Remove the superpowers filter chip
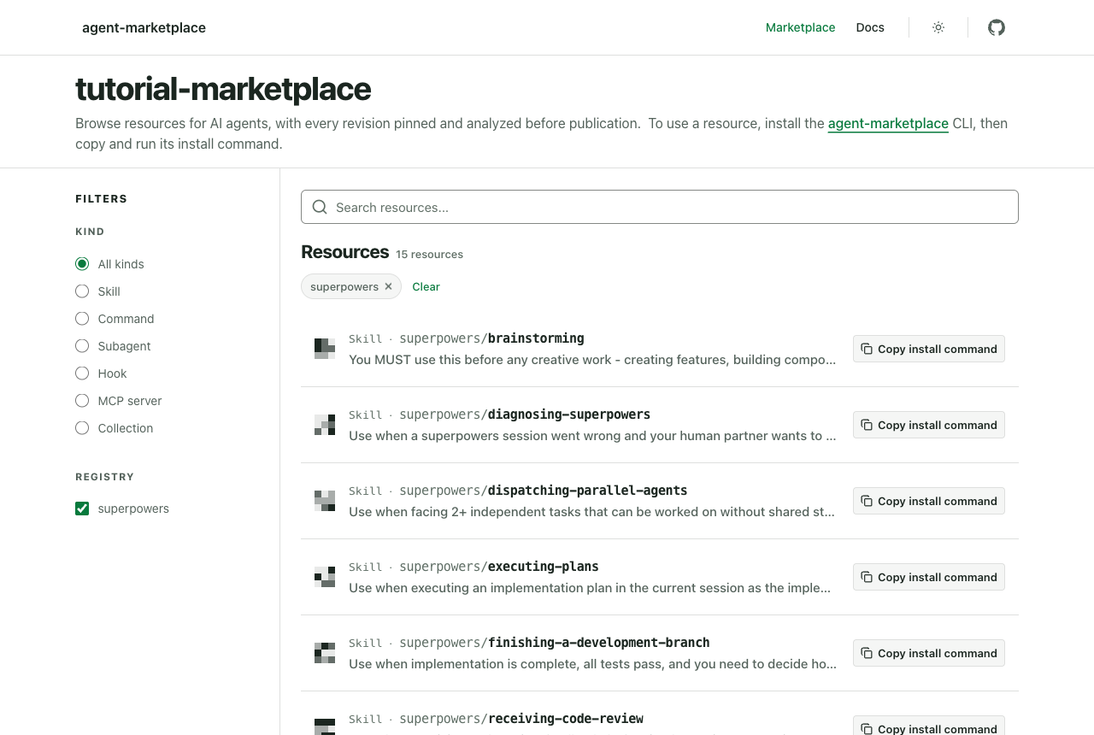 point(388,286)
